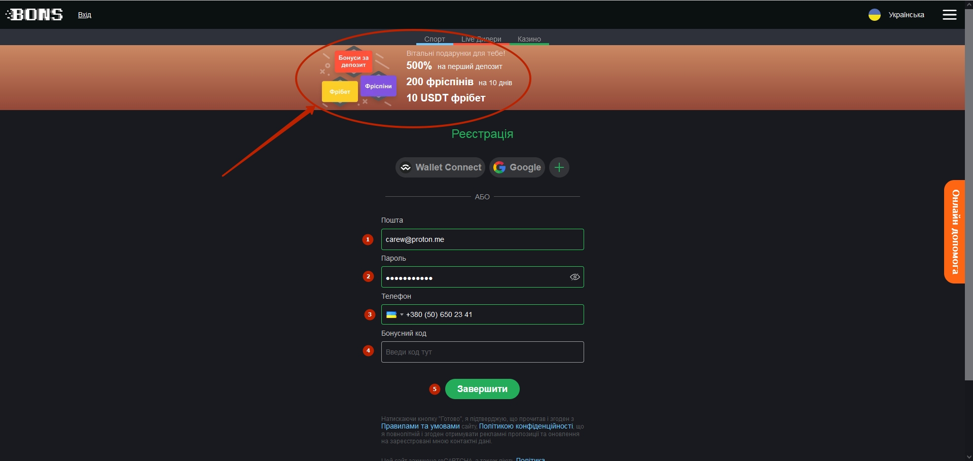Click scrollbar down arrow

[969, 457]
